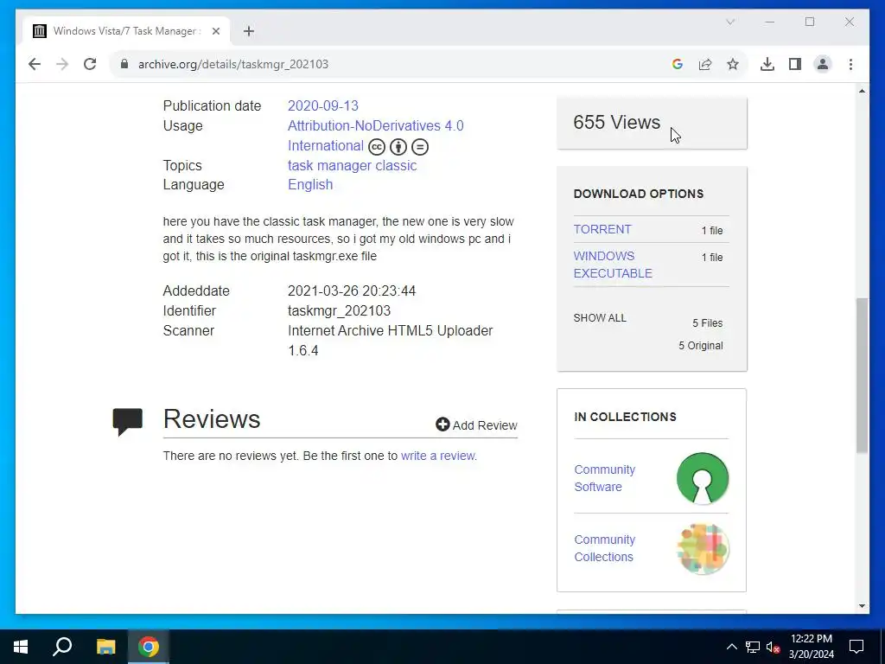View site information via lock icon
This screenshot has width=885, height=664.
coord(124,64)
